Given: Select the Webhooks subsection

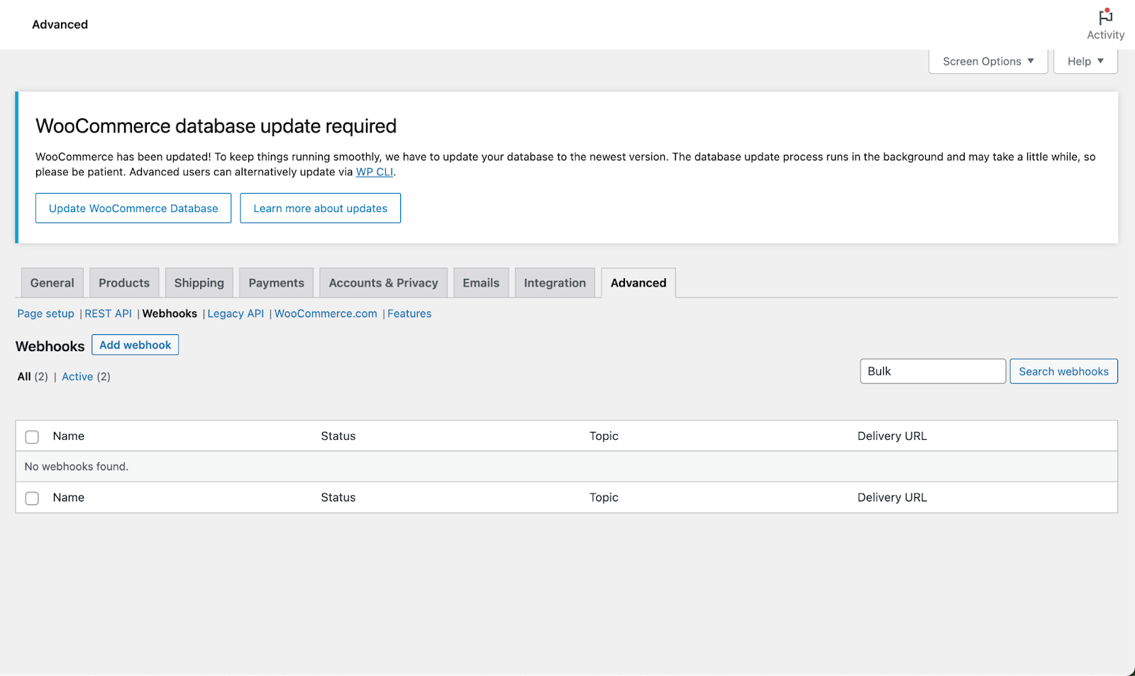Looking at the screenshot, I should (x=170, y=314).
